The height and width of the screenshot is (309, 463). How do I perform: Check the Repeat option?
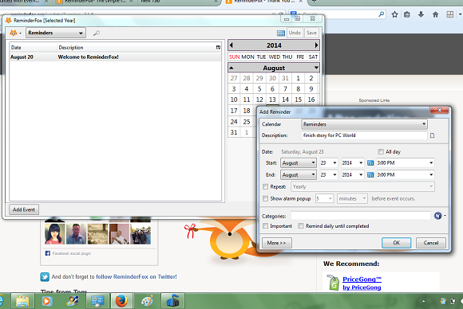click(x=266, y=187)
